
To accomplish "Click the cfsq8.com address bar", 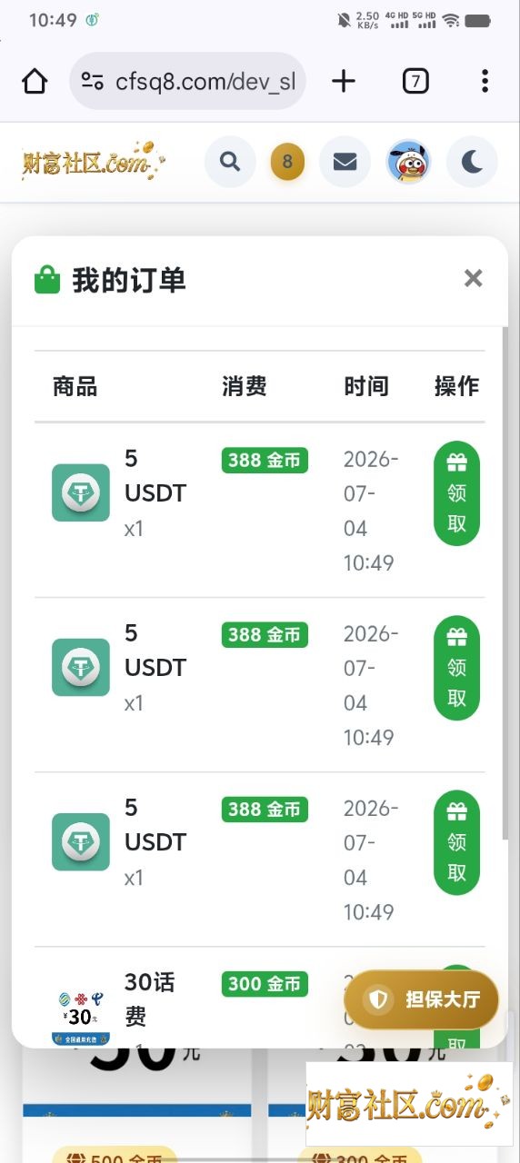I will tap(187, 81).
